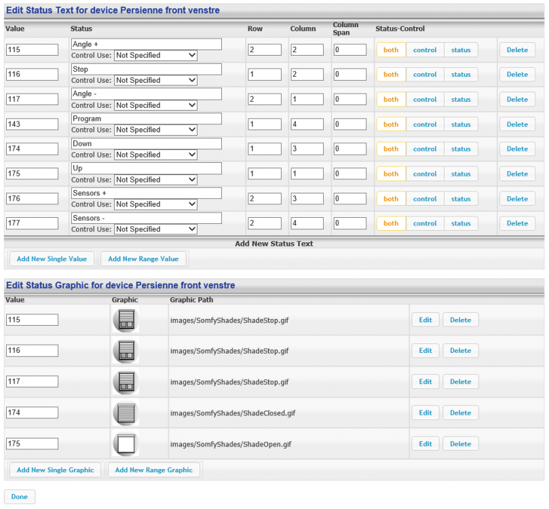Open Control Use dropdown for Sensors -

click(155, 229)
